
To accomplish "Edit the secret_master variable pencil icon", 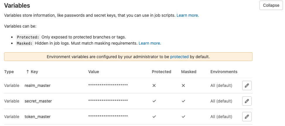I will pos(247,101).
